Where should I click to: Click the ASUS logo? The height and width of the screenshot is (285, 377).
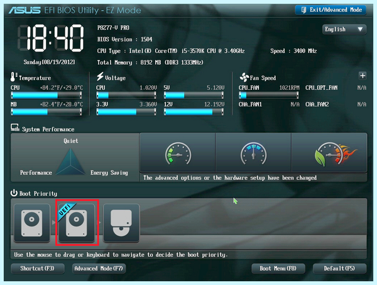pyautogui.click(x=25, y=10)
